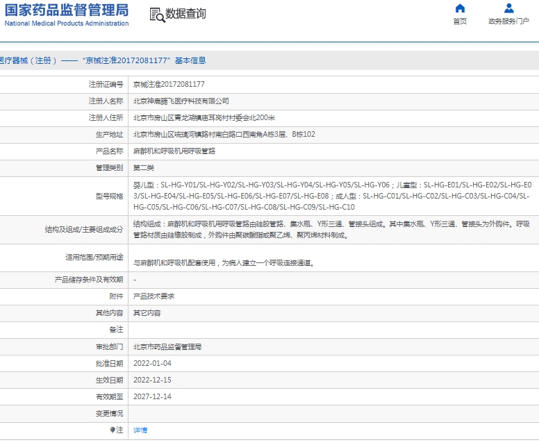Select effective date 2022-12-15
Viewport: 539px width, 445px height.
click(152, 380)
